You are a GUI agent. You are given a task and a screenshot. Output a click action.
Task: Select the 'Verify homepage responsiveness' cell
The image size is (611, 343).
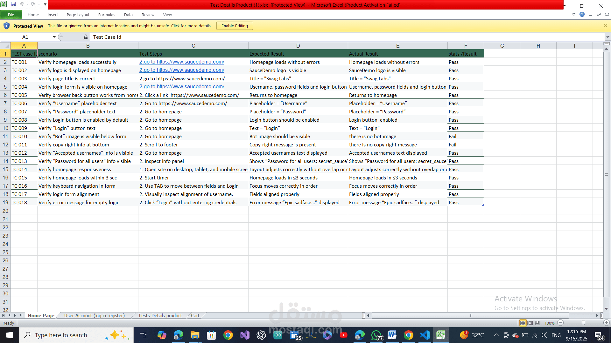(x=88, y=170)
